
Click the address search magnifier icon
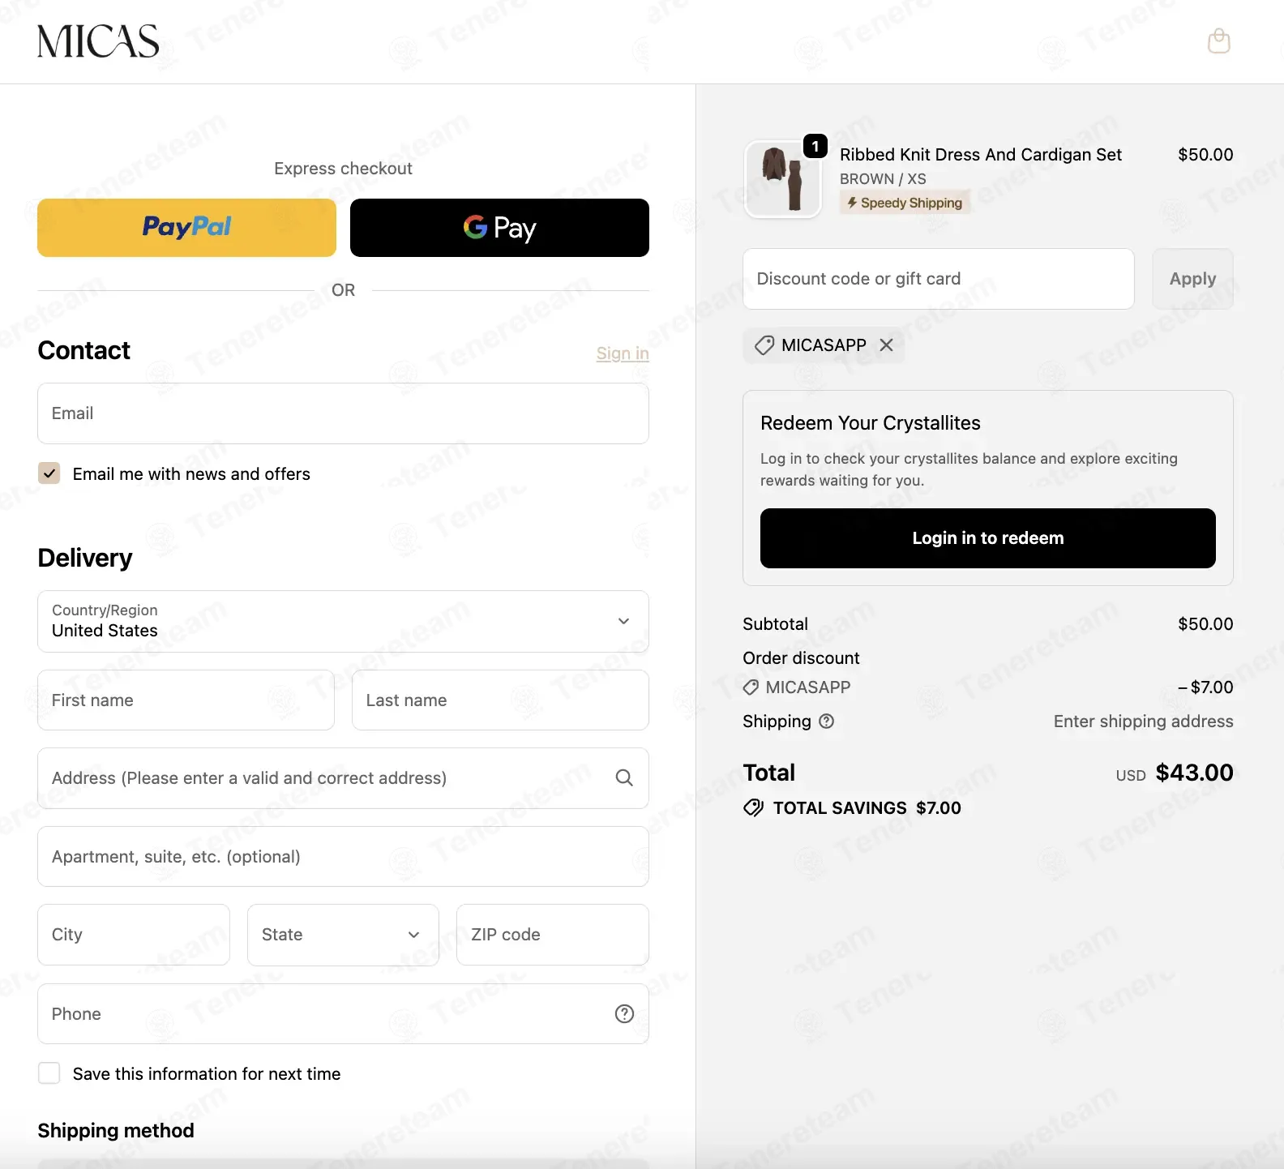[x=624, y=778]
